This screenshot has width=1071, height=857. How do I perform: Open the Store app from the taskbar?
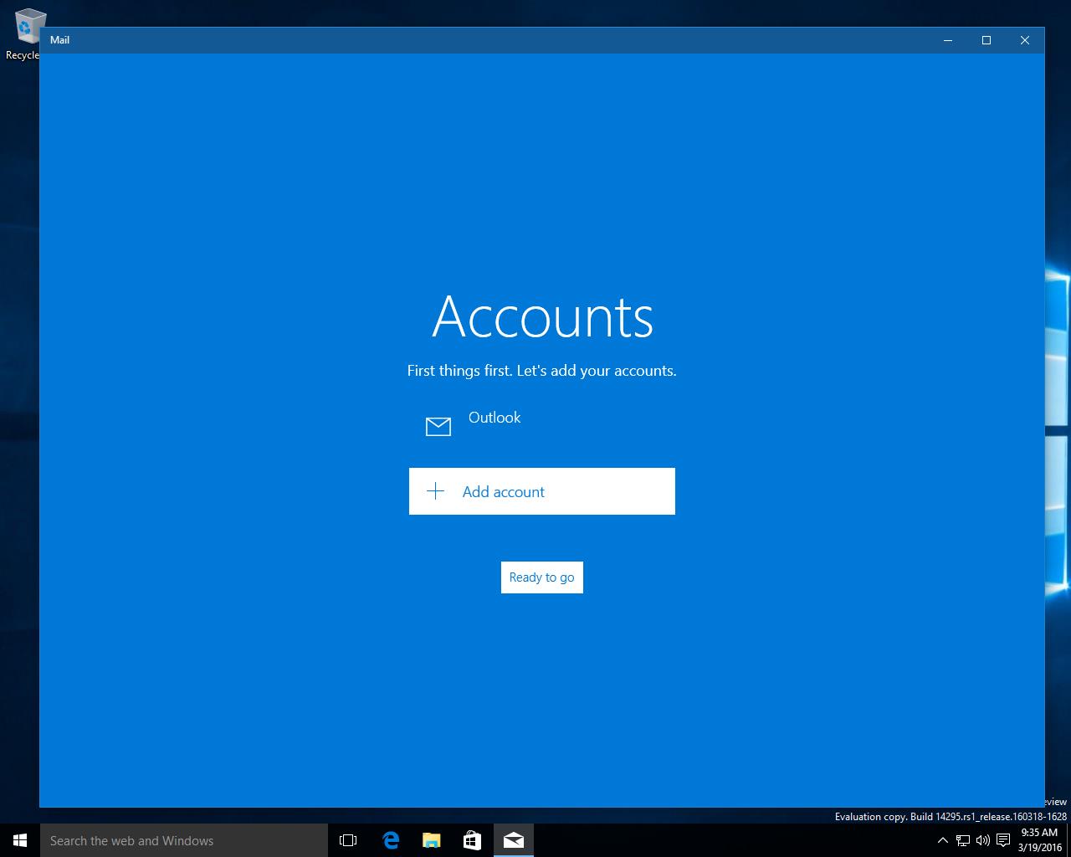472,840
